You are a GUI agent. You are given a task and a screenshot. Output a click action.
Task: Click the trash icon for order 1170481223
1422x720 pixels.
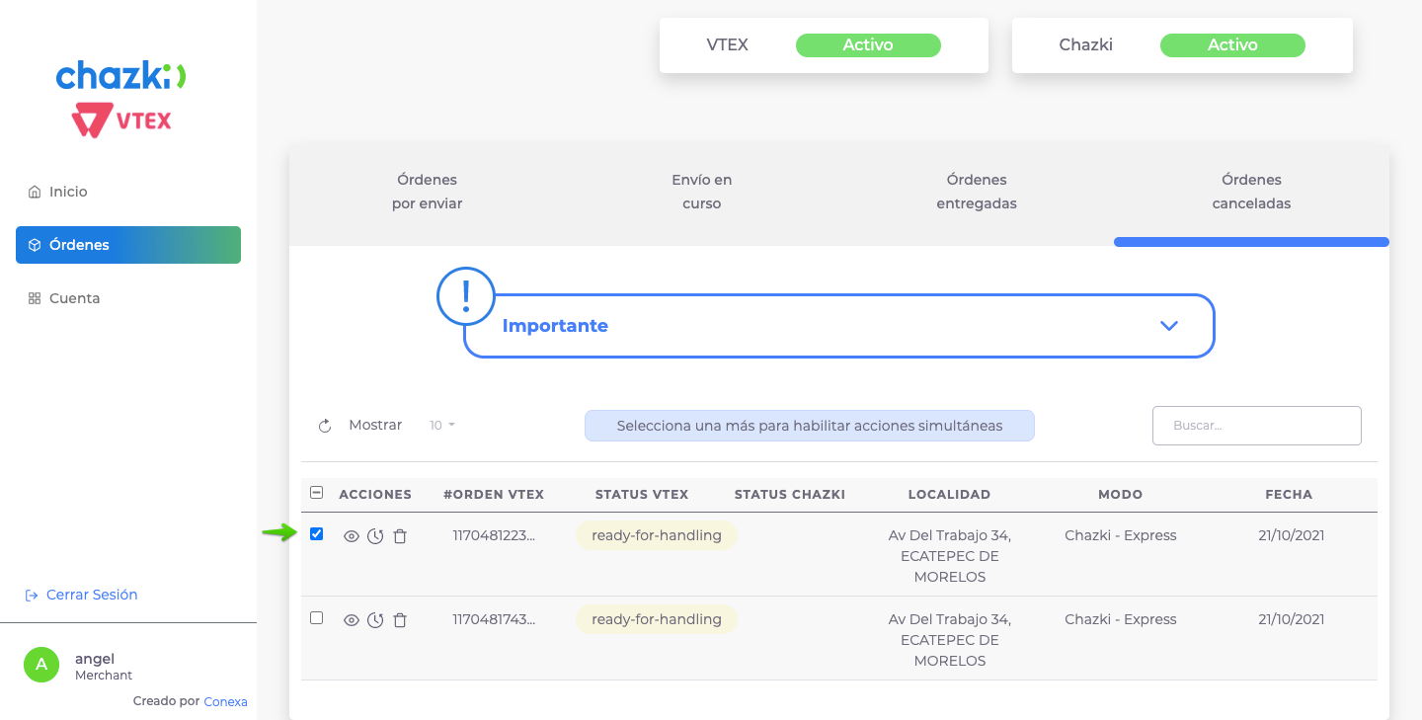point(400,536)
